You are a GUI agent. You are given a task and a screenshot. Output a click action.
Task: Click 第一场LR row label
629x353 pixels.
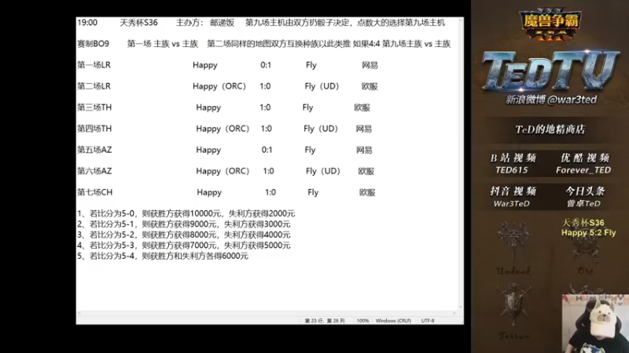click(x=94, y=65)
